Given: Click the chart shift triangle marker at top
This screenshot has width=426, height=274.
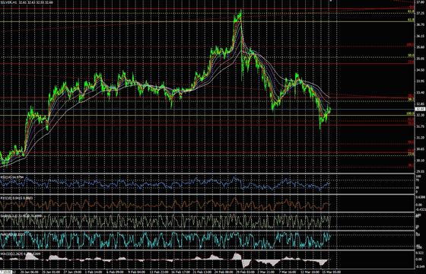Looking at the screenshot, I should point(330,1).
